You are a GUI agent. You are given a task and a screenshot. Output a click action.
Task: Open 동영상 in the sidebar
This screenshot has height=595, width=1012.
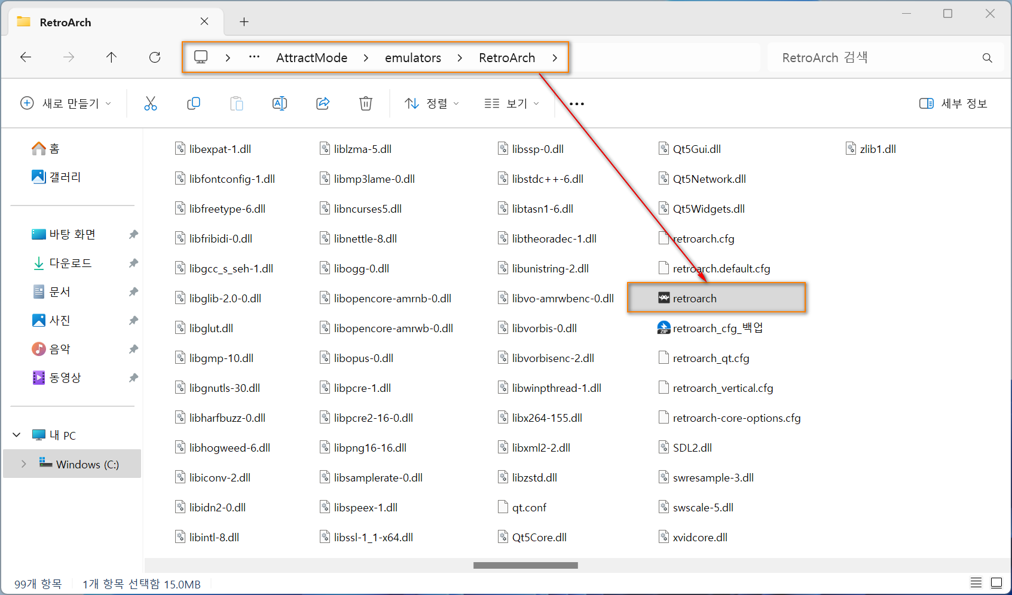[x=56, y=378]
